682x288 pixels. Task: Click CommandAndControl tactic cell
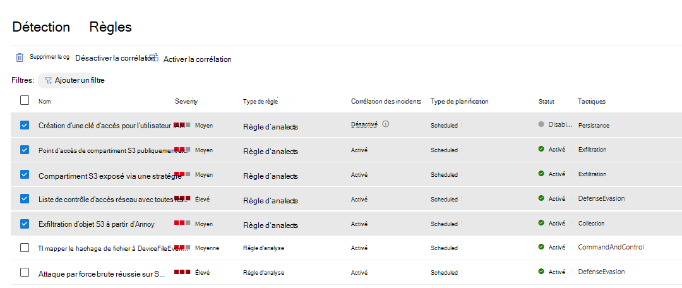[611, 247]
